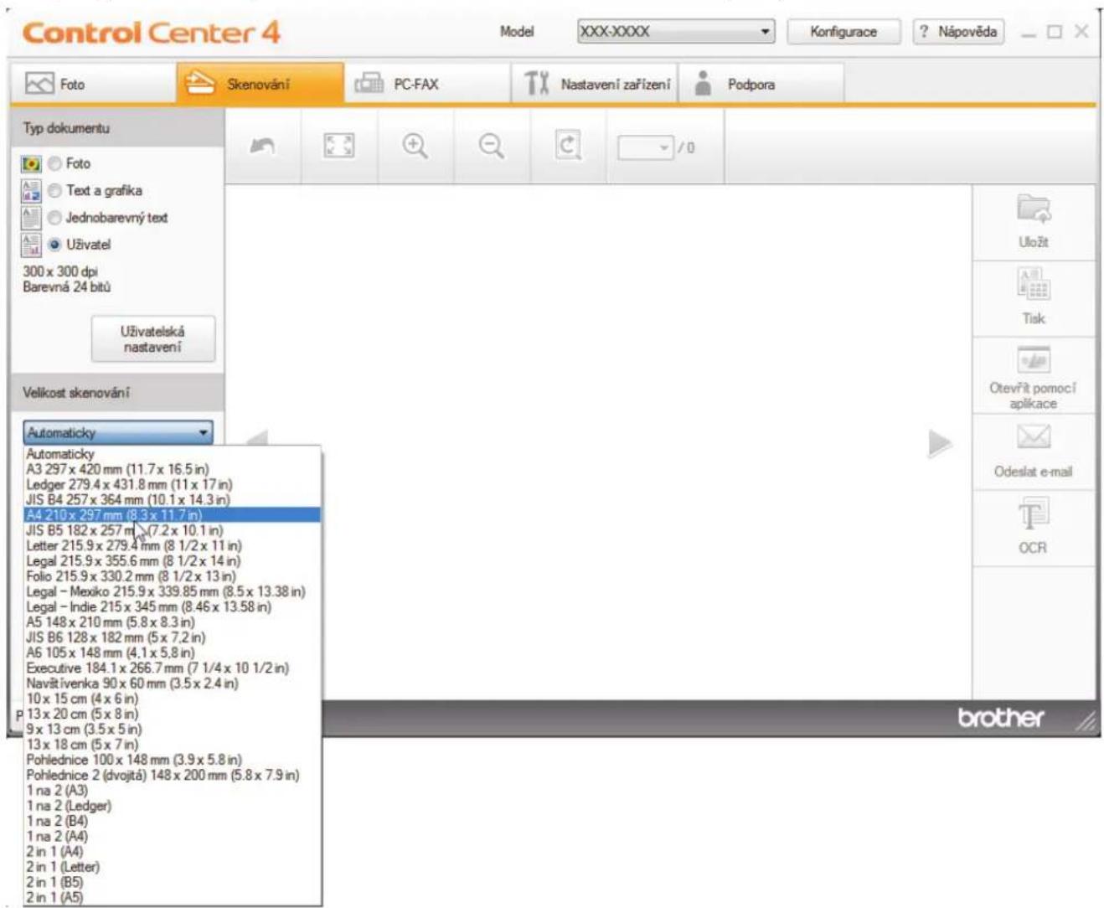
Task: Choose Pohlednice 100 x 148 mm size
Action: point(173,760)
